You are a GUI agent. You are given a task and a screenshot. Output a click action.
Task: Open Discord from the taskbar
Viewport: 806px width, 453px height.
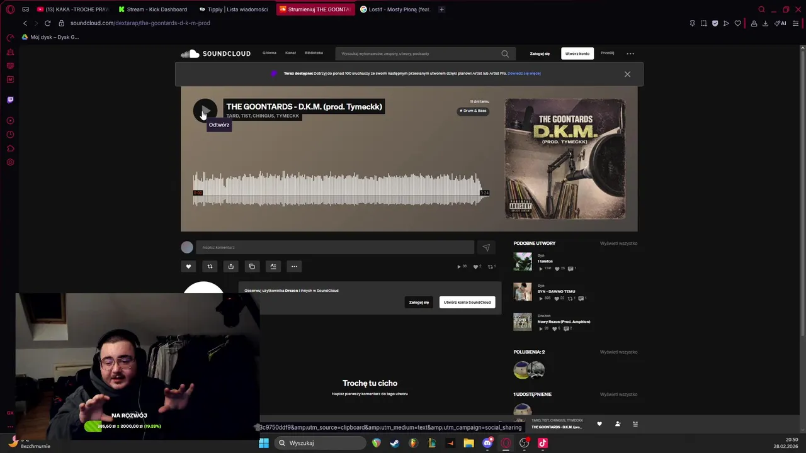487,443
